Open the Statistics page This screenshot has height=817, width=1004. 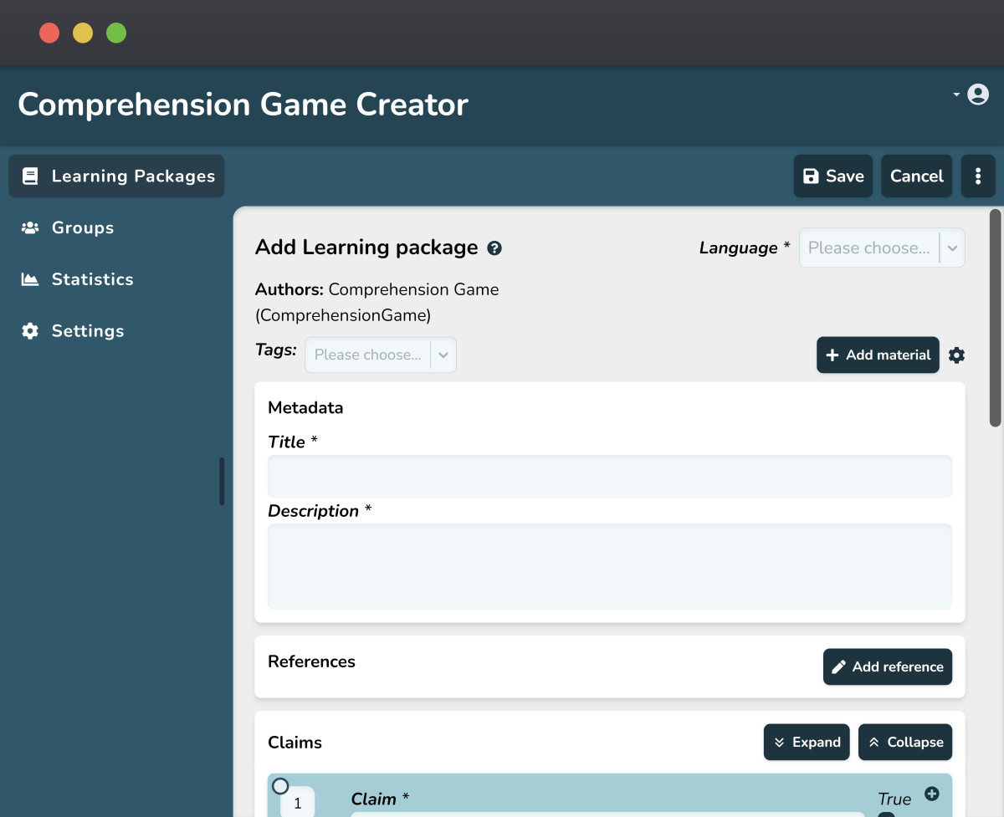[116, 279]
